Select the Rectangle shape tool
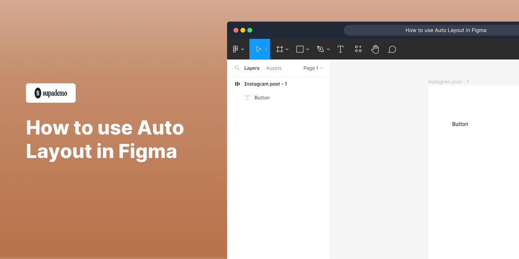This screenshot has width=519, height=259. [x=299, y=49]
